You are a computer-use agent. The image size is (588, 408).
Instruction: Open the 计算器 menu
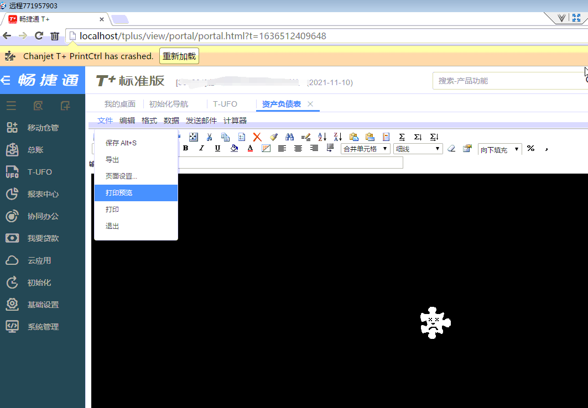pyautogui.click(x=235, y=121)
